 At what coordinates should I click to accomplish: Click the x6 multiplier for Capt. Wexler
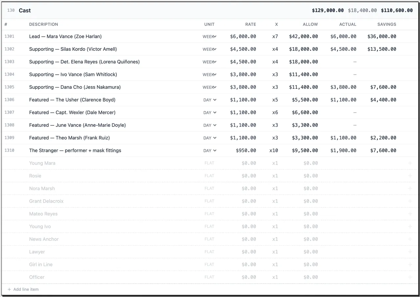(275, 113)
